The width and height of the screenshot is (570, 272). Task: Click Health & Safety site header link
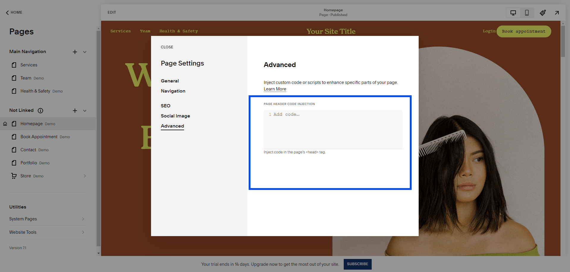(178, 31)
